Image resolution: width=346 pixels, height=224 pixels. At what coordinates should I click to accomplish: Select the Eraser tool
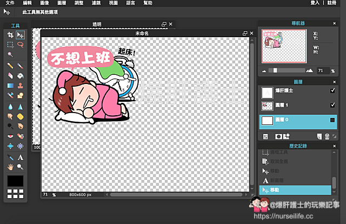coord(10,76)
